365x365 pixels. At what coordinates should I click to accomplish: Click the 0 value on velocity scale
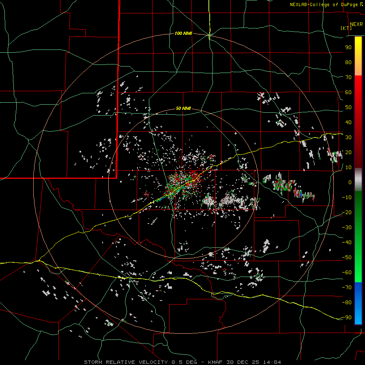(350, 182)
